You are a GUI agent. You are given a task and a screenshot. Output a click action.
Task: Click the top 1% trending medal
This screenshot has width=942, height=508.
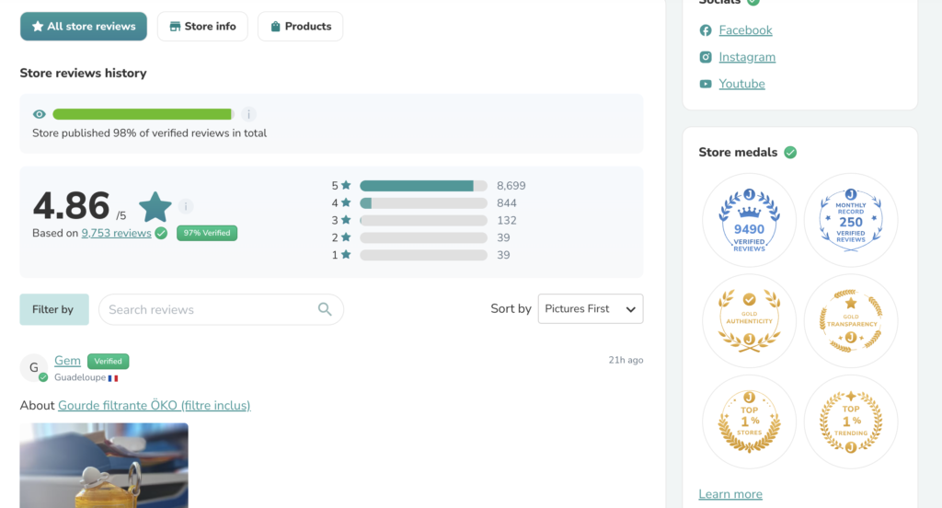coord(850,421)
